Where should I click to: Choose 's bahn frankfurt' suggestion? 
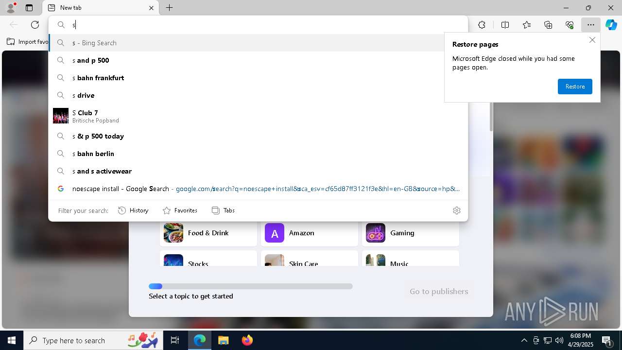click(258, 78)
